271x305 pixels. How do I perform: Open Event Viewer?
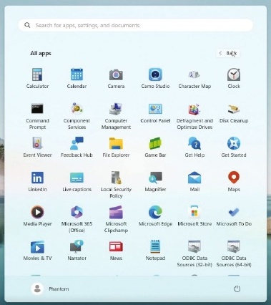pos(37,147)
